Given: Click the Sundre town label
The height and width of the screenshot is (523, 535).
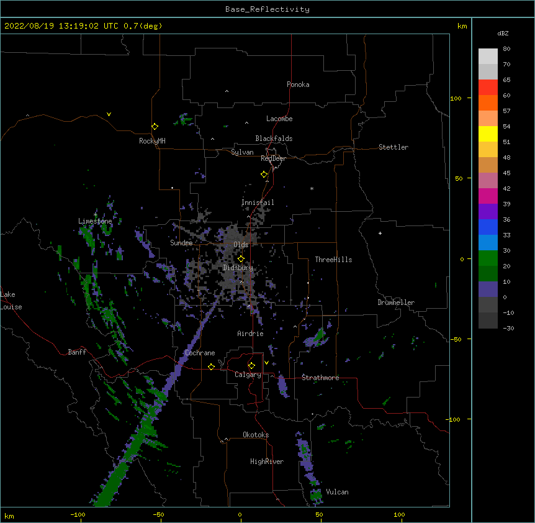Looking at the screenshot, I should click(x=181, y=243).
